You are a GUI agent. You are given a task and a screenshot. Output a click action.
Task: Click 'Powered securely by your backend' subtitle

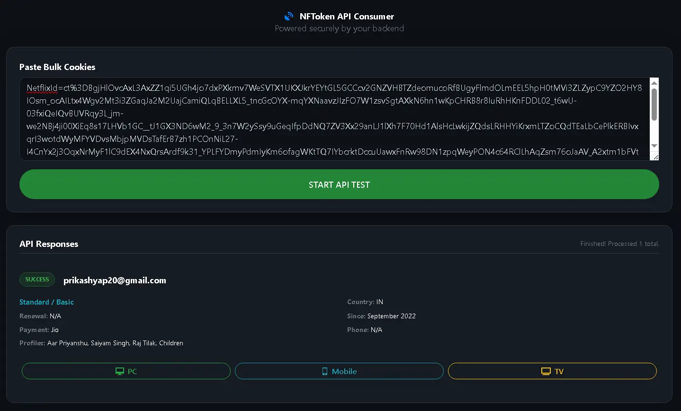pos(340,28)
